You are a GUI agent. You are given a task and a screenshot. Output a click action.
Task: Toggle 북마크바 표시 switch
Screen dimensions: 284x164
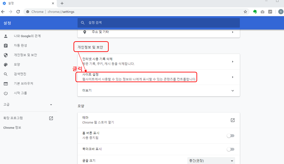[231, 149]
